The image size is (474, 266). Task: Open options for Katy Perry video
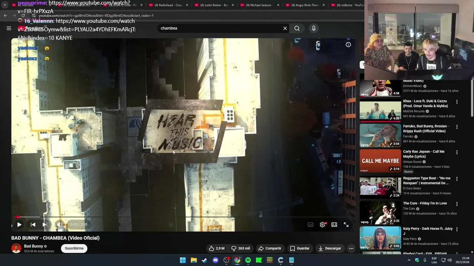[x=457, y=229]
